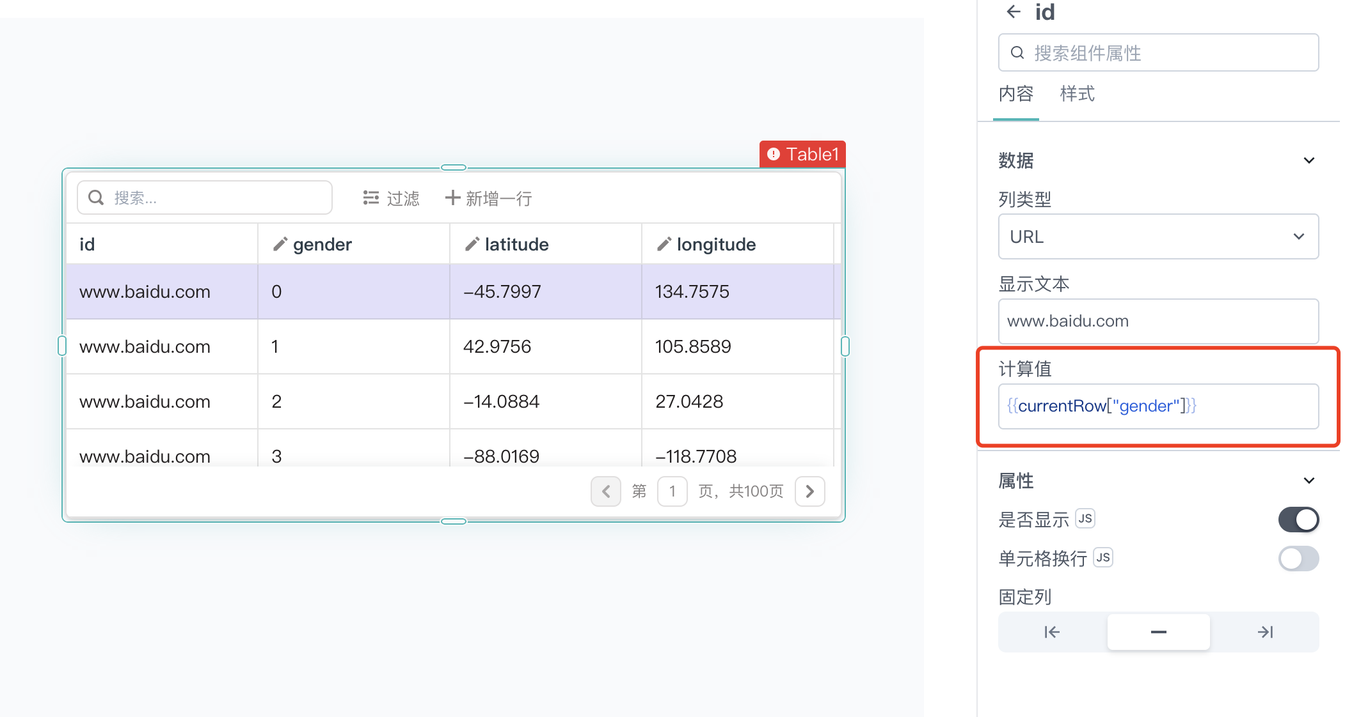This screenshot has width=1345, height=717.
Task: Click the pencil icon on gender column
Action: pyautogui.click(x=280, y=244)
